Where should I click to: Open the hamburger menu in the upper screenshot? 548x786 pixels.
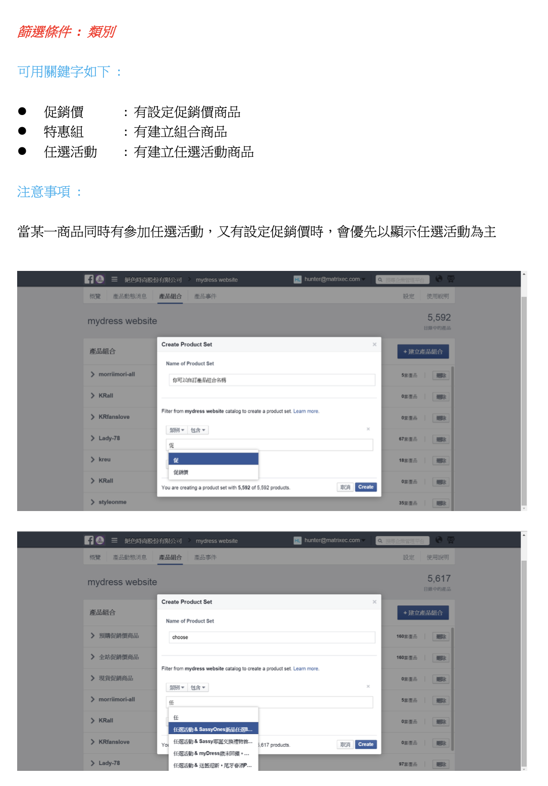tap(115, 279)
